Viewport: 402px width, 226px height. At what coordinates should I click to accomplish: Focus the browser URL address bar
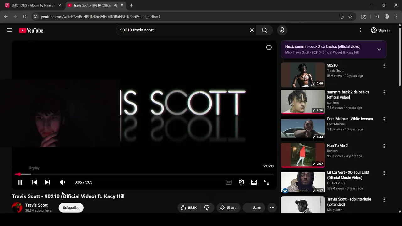tap(188, 17)
